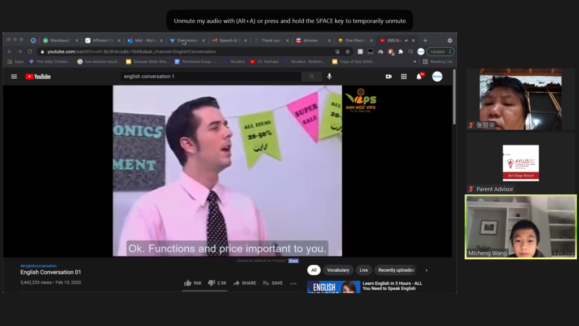This screenshot has height=326, width=579.
Task: Click the browser address bar URL
Action: point(131,52)
